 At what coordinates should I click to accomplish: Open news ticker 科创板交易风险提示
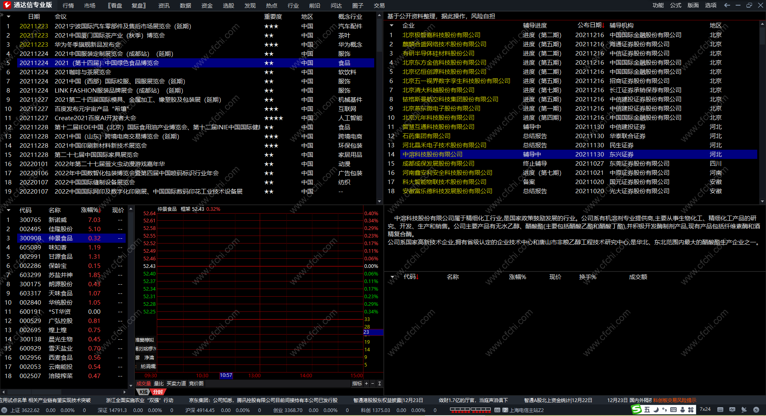click(675, 400)
